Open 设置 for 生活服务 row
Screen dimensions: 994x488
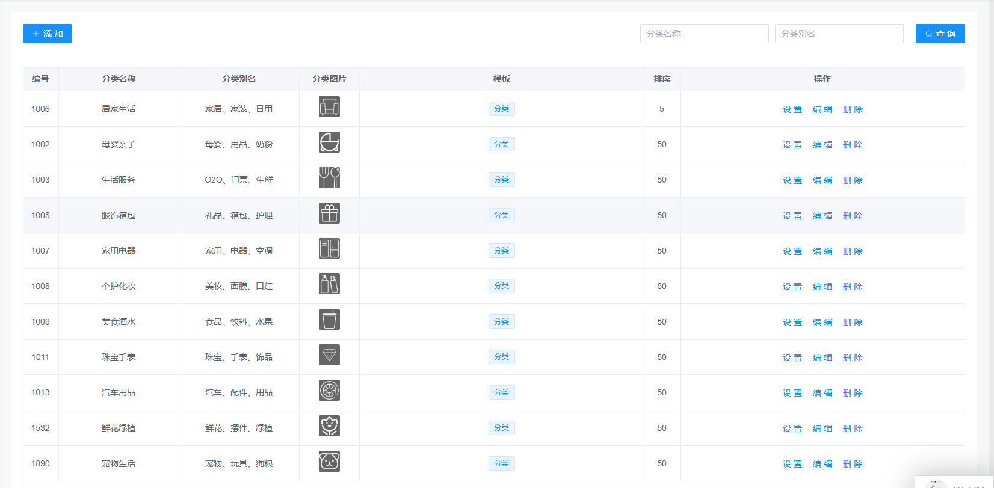coord(792,180)
